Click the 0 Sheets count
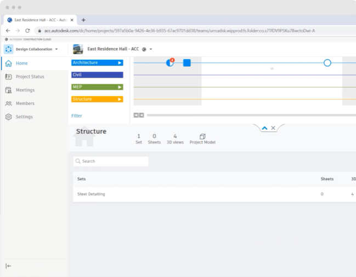 tap(154, 139)
